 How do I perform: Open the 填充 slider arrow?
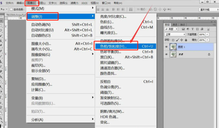[x=207, y=40]
